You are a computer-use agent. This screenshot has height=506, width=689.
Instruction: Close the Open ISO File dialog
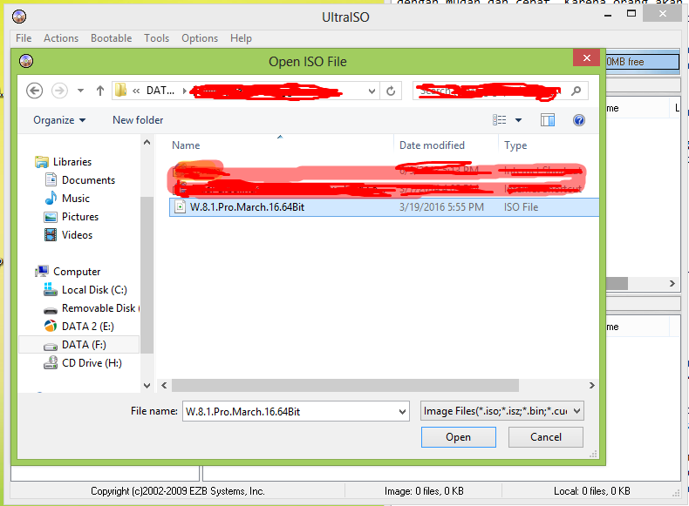click(x=587, y=58)
